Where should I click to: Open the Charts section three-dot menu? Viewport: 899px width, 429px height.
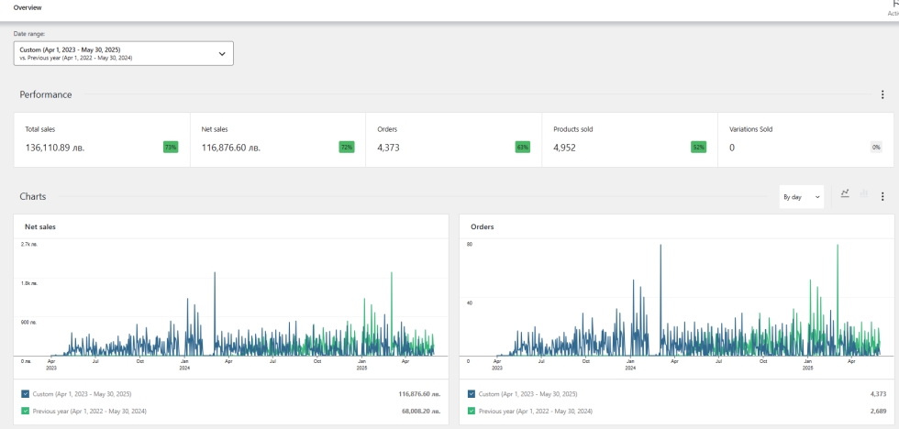882,196
